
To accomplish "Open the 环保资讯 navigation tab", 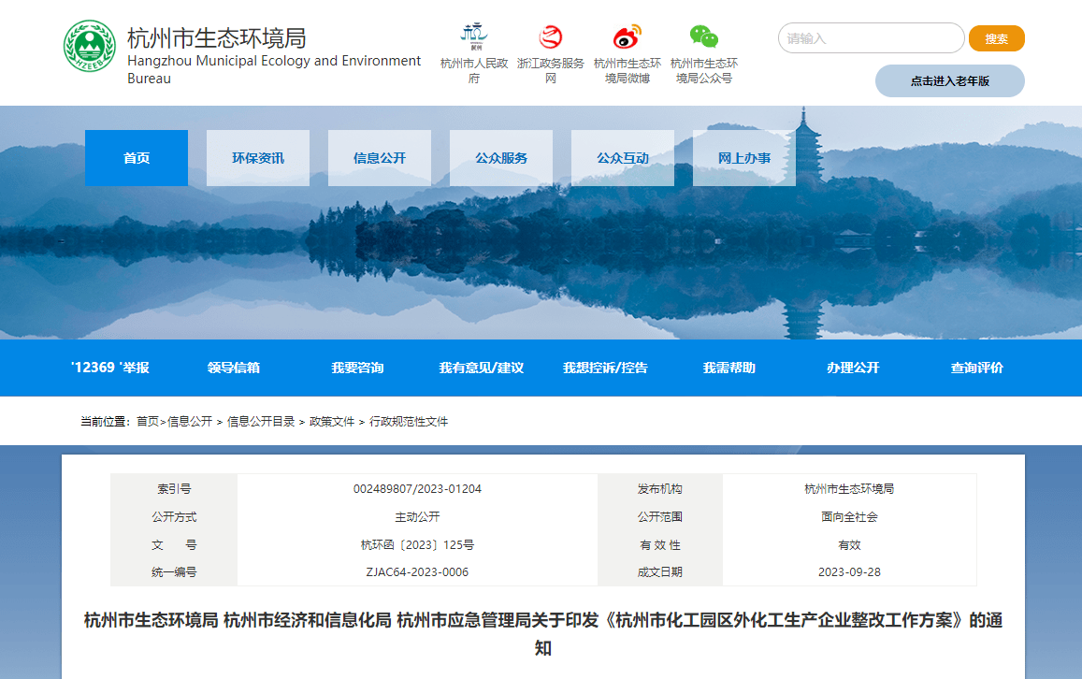I will pyautogui.click(x=258, y=158).
